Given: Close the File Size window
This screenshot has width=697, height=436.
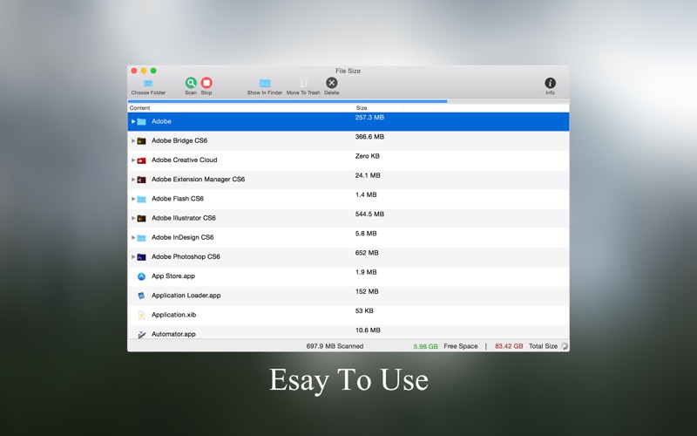Looking at the screenshot, I should tap(134, 71).
